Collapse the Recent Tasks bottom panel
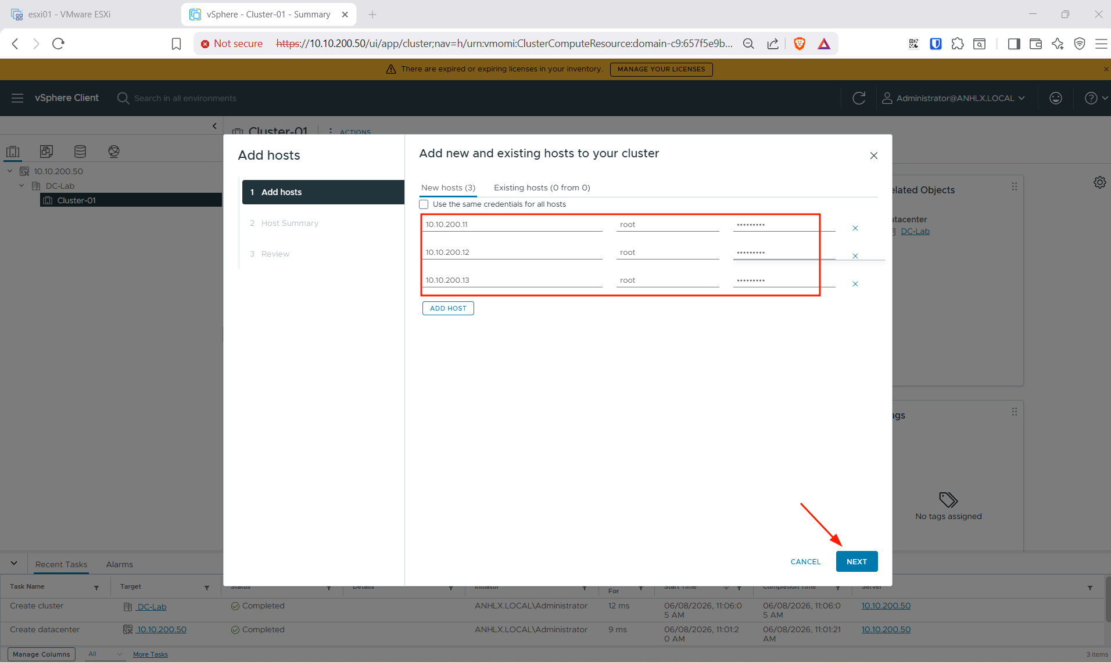The width and height of the screenshot is (1111, 663). pos(14,563)
